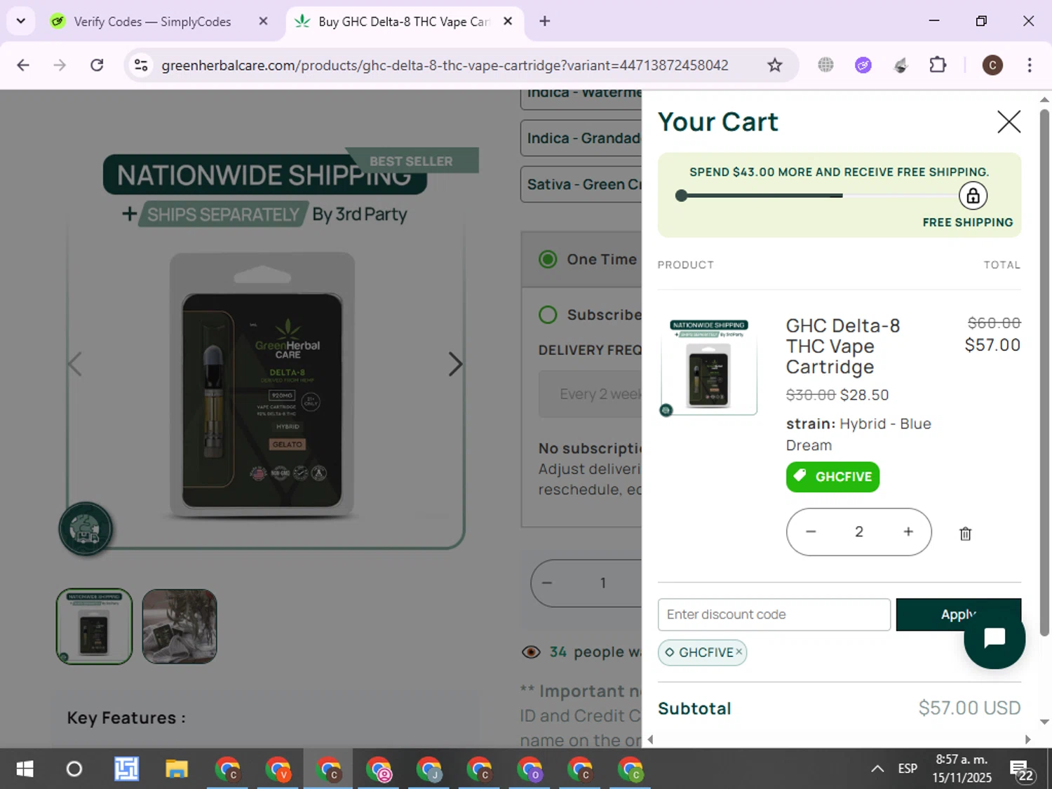The width and height of the screenshot is (1052, 789).
Task: Go forward in browser
Action: point(60,65)
